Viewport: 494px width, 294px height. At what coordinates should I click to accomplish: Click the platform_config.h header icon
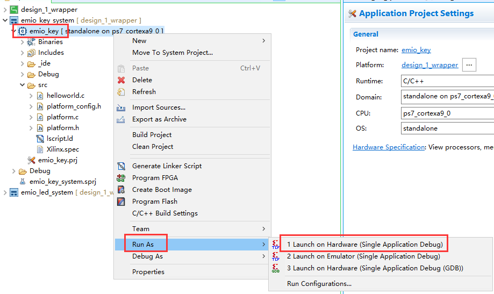(40, 106)
